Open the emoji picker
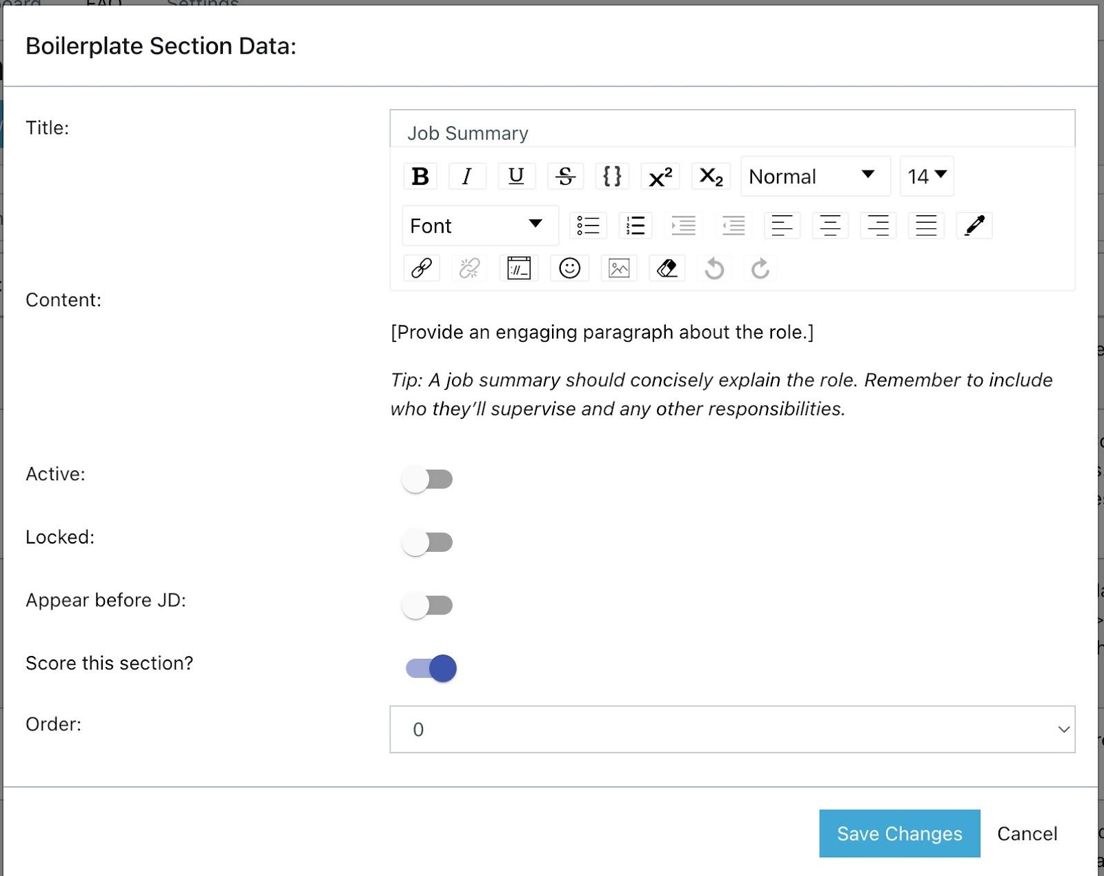Screen dimensions: 1104x876 (569, 268)
